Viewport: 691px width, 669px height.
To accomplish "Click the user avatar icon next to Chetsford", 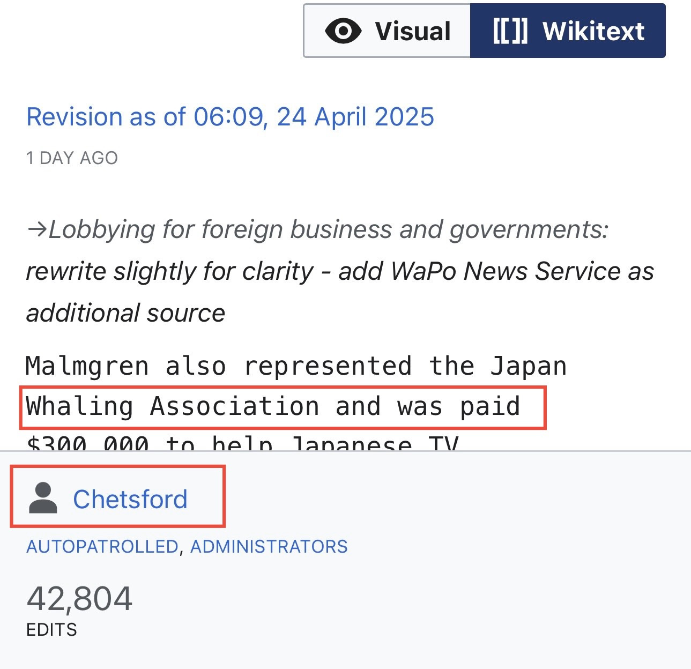I will coord(43,498).
